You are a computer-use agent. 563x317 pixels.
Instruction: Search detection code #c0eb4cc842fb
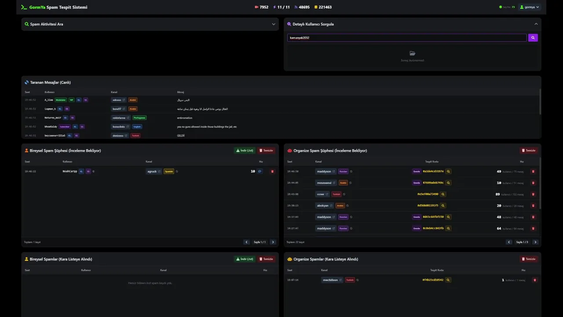click(448, 229)
